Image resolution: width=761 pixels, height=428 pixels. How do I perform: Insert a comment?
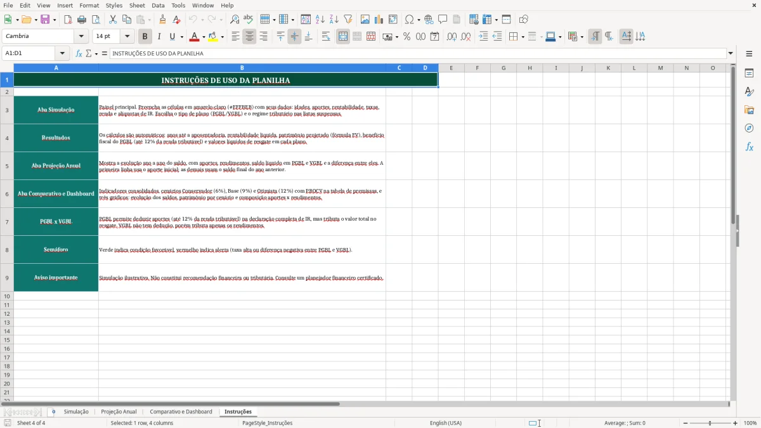coord(443,20)
